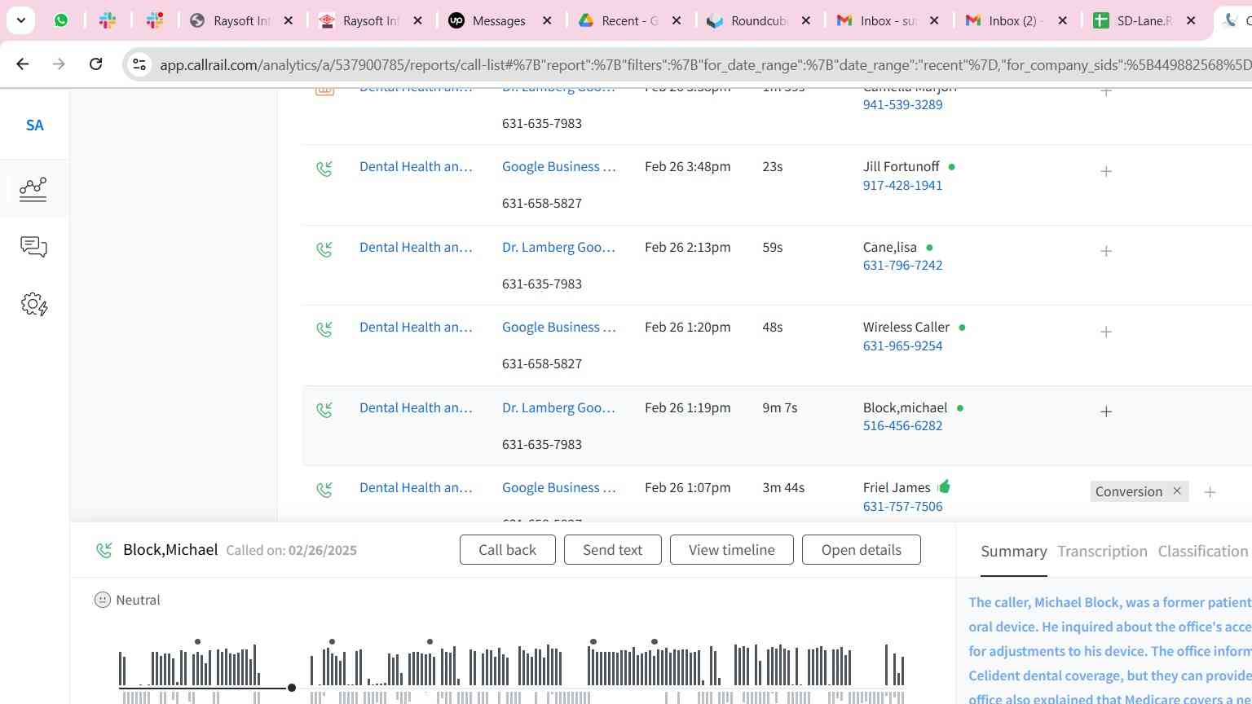1252x704 pixels.
Task: Add a tag to Cane,lisa call
Action: pyautogui.click(x=1106, y=251)
